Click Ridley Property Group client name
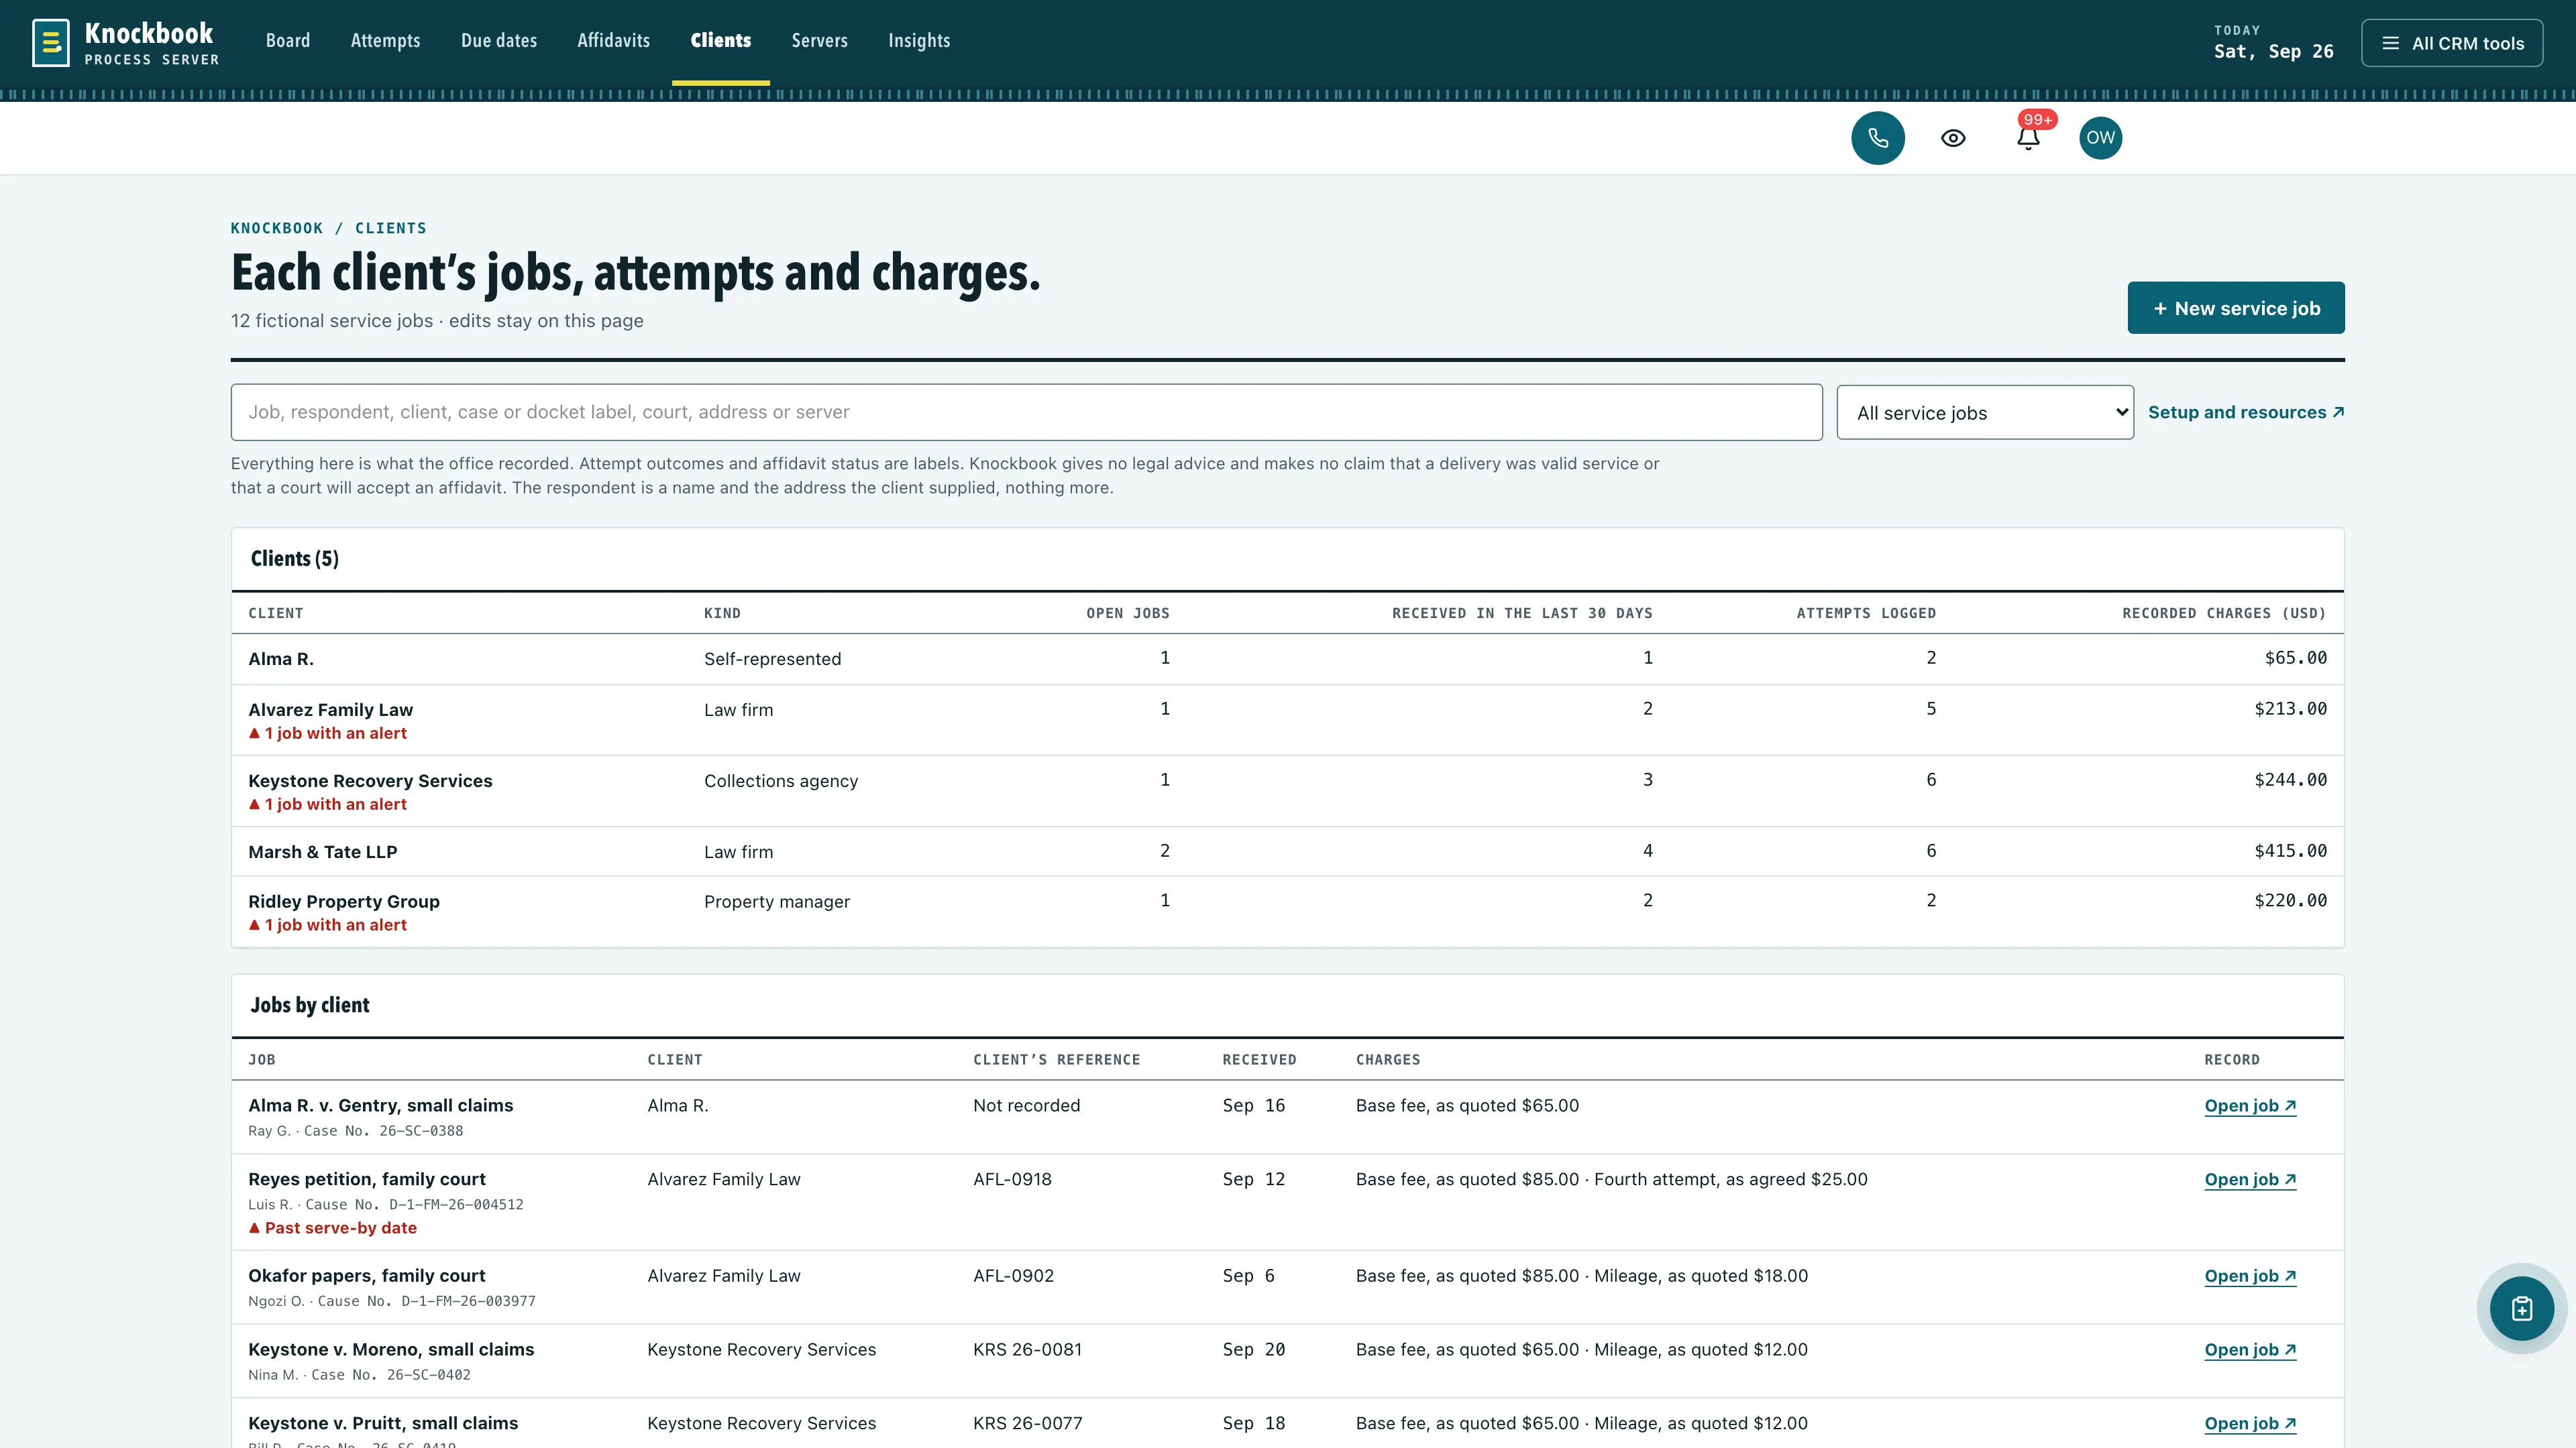 tap(344, 902)
